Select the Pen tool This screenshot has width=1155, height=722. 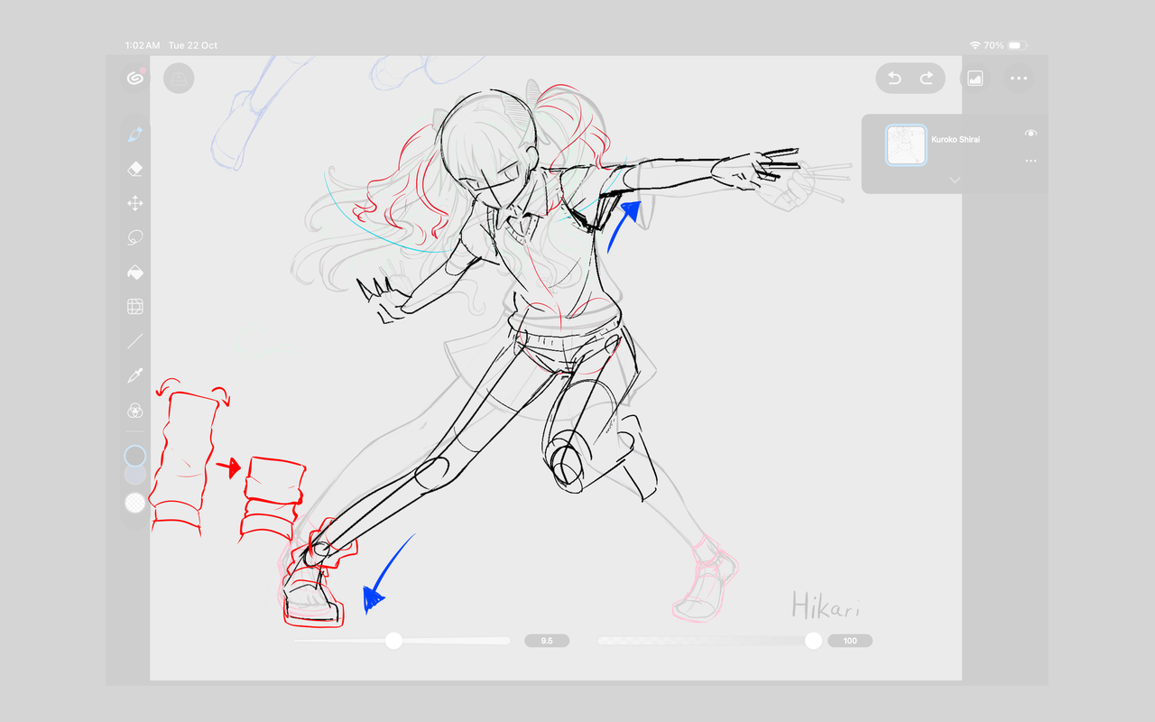pyautogui.click(x=135, y=134)
